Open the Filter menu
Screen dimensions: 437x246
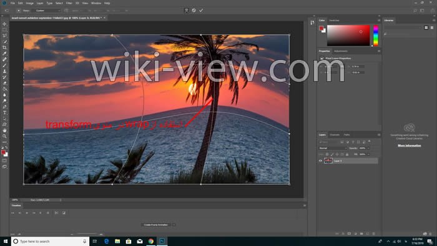(69, 3)
